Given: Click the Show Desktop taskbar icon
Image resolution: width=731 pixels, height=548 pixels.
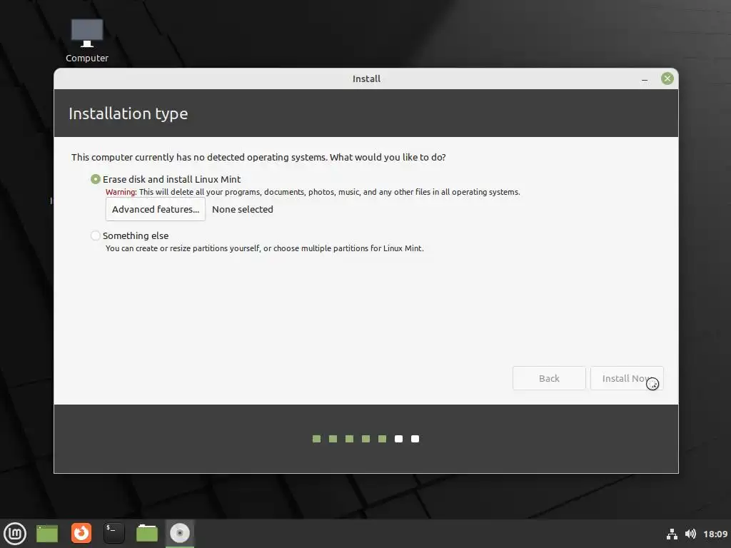Looking at the screenshot, I should coord(47,533).
